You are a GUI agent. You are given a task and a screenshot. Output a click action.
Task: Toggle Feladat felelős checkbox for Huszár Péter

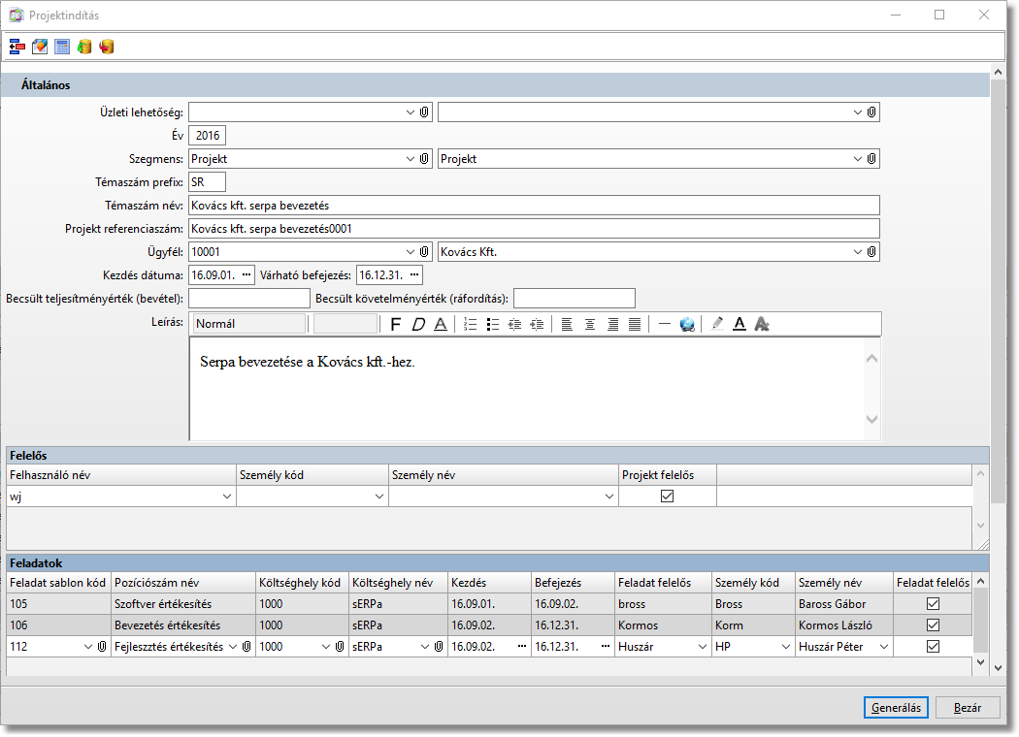(x=934, y=647)
